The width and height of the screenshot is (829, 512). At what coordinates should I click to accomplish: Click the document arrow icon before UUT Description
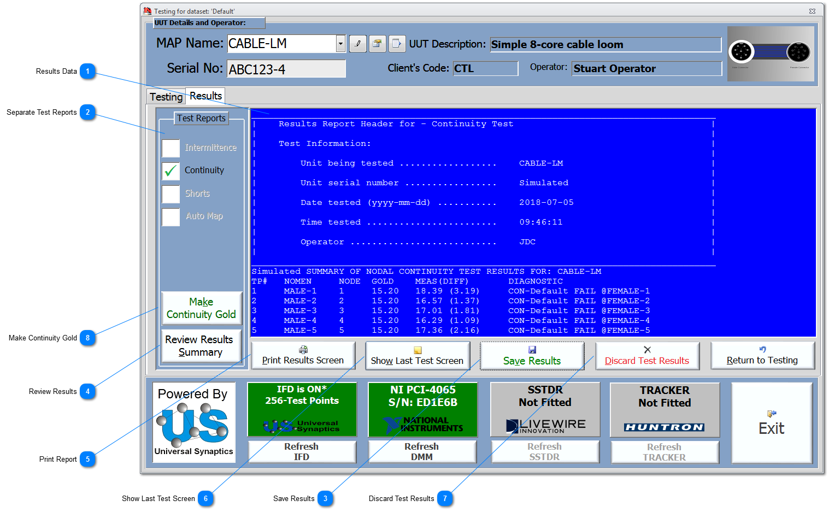(397, 44)
